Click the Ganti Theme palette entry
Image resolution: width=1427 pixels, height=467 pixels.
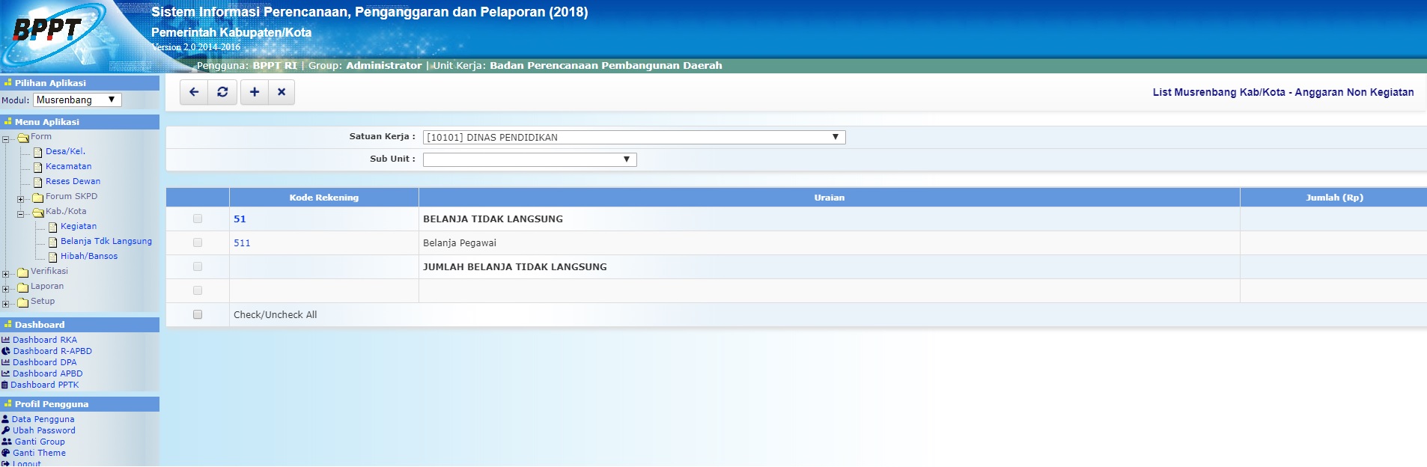39,453
